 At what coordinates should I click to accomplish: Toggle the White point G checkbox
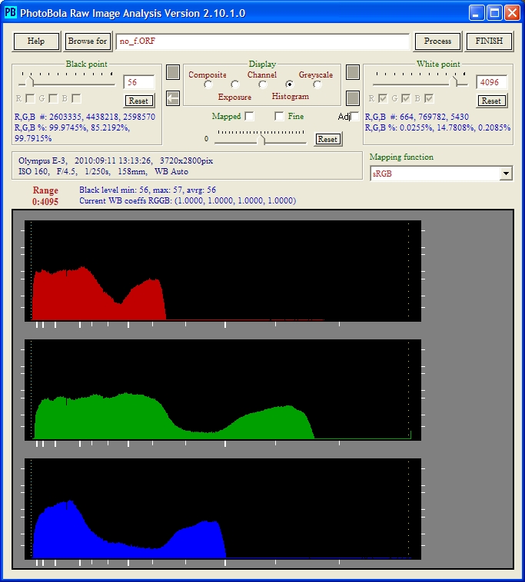click(406, 98)
